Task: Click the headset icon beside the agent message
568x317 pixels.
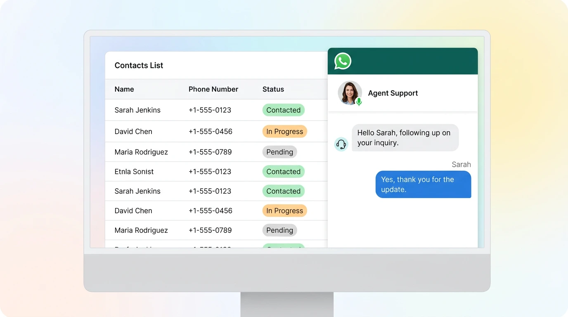Action: (341, 144)
